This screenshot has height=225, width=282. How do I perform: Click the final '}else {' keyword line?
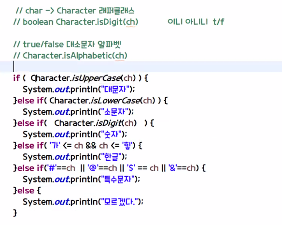[x=27, y=191]
